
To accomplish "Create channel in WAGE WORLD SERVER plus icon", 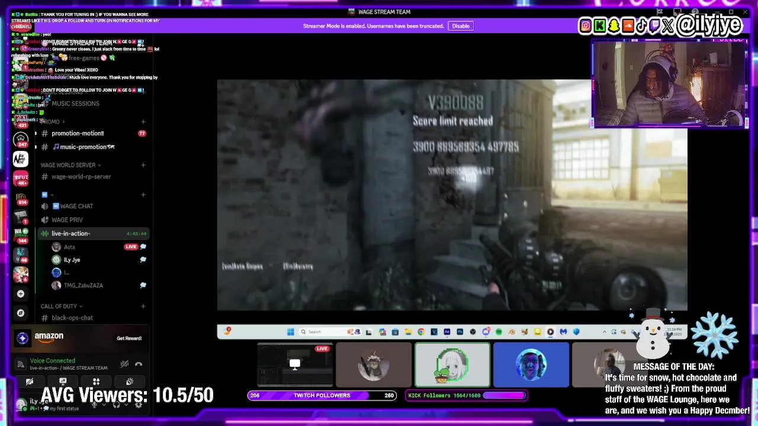I will click(x=143, y=165).
